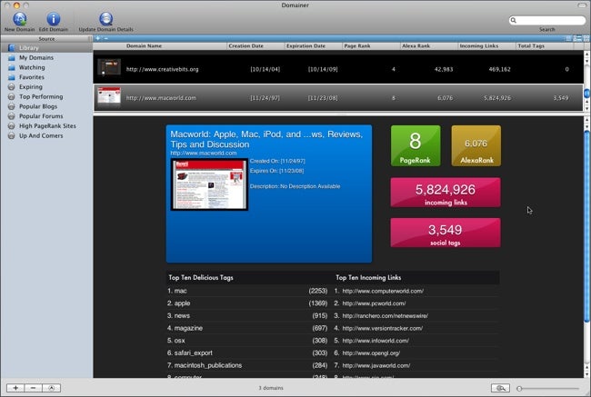This screenshot has height=397, width=591.
Task: Click the toolbar toggle pill button
Action: [x=582, y=5]
